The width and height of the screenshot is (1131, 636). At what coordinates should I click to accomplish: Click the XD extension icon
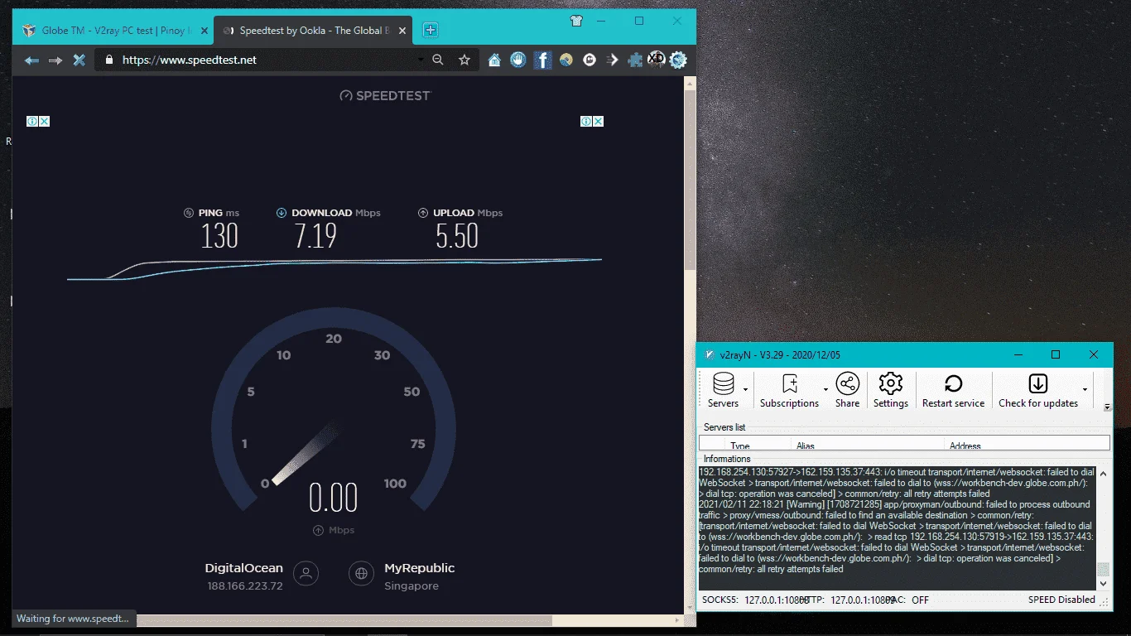[x=657, y=58]
